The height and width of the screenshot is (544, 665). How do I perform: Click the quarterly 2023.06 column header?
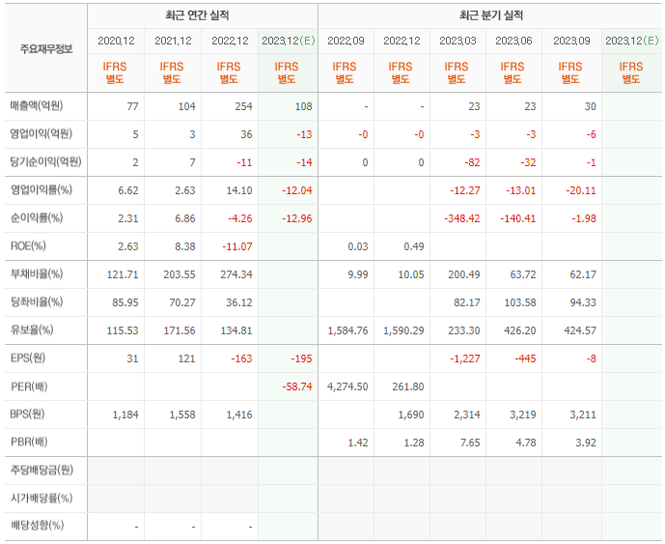(513, 41)
